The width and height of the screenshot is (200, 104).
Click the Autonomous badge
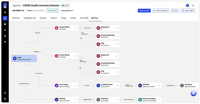(x=53, y=11)
